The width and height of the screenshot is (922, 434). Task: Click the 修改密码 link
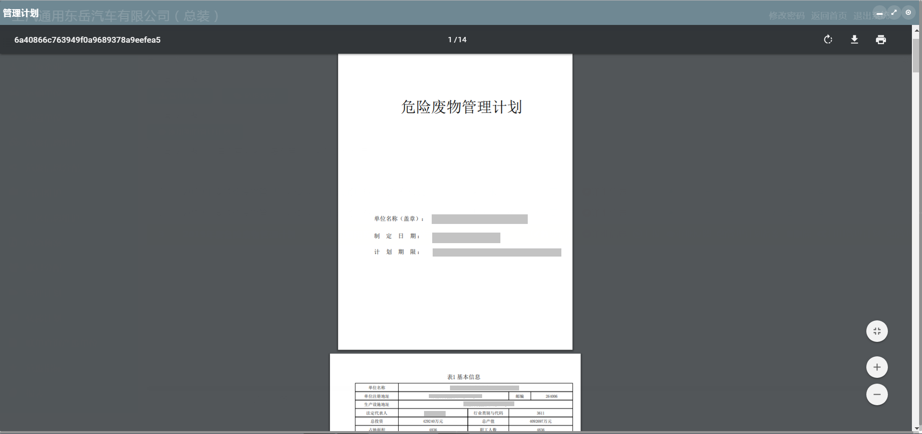pyautogui.click(x=787, y=16)
